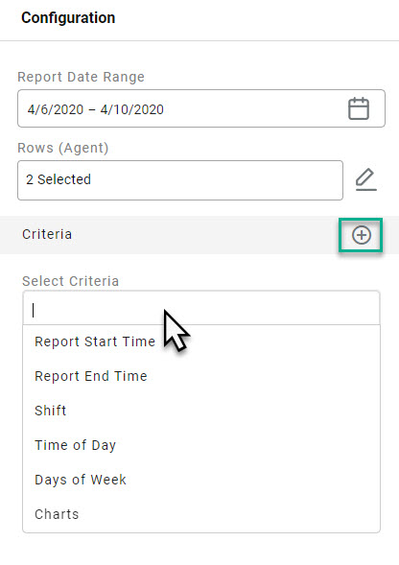The image size is (399, 565).
Task: Click the end date 4/10/2020 in range field
Action: tap(132, 109)
